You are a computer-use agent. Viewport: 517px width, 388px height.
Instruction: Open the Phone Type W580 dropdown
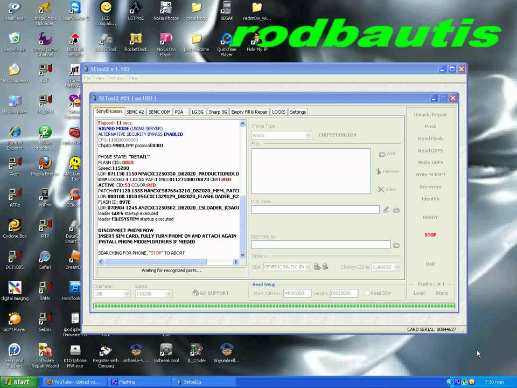281,135
